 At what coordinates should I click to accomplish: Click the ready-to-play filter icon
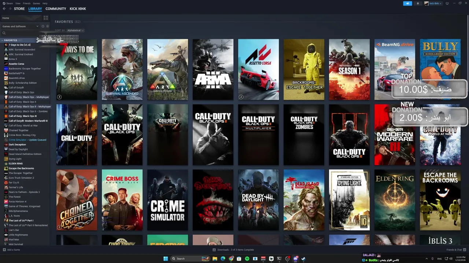[47, 26]
